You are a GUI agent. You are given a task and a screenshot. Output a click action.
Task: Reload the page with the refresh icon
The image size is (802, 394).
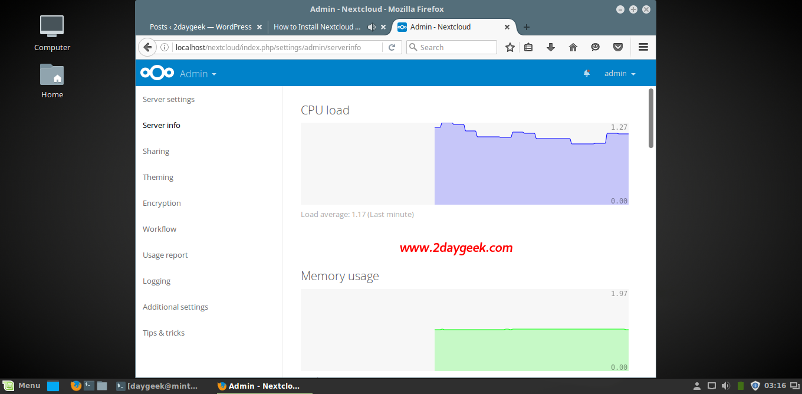click(392, 47)
